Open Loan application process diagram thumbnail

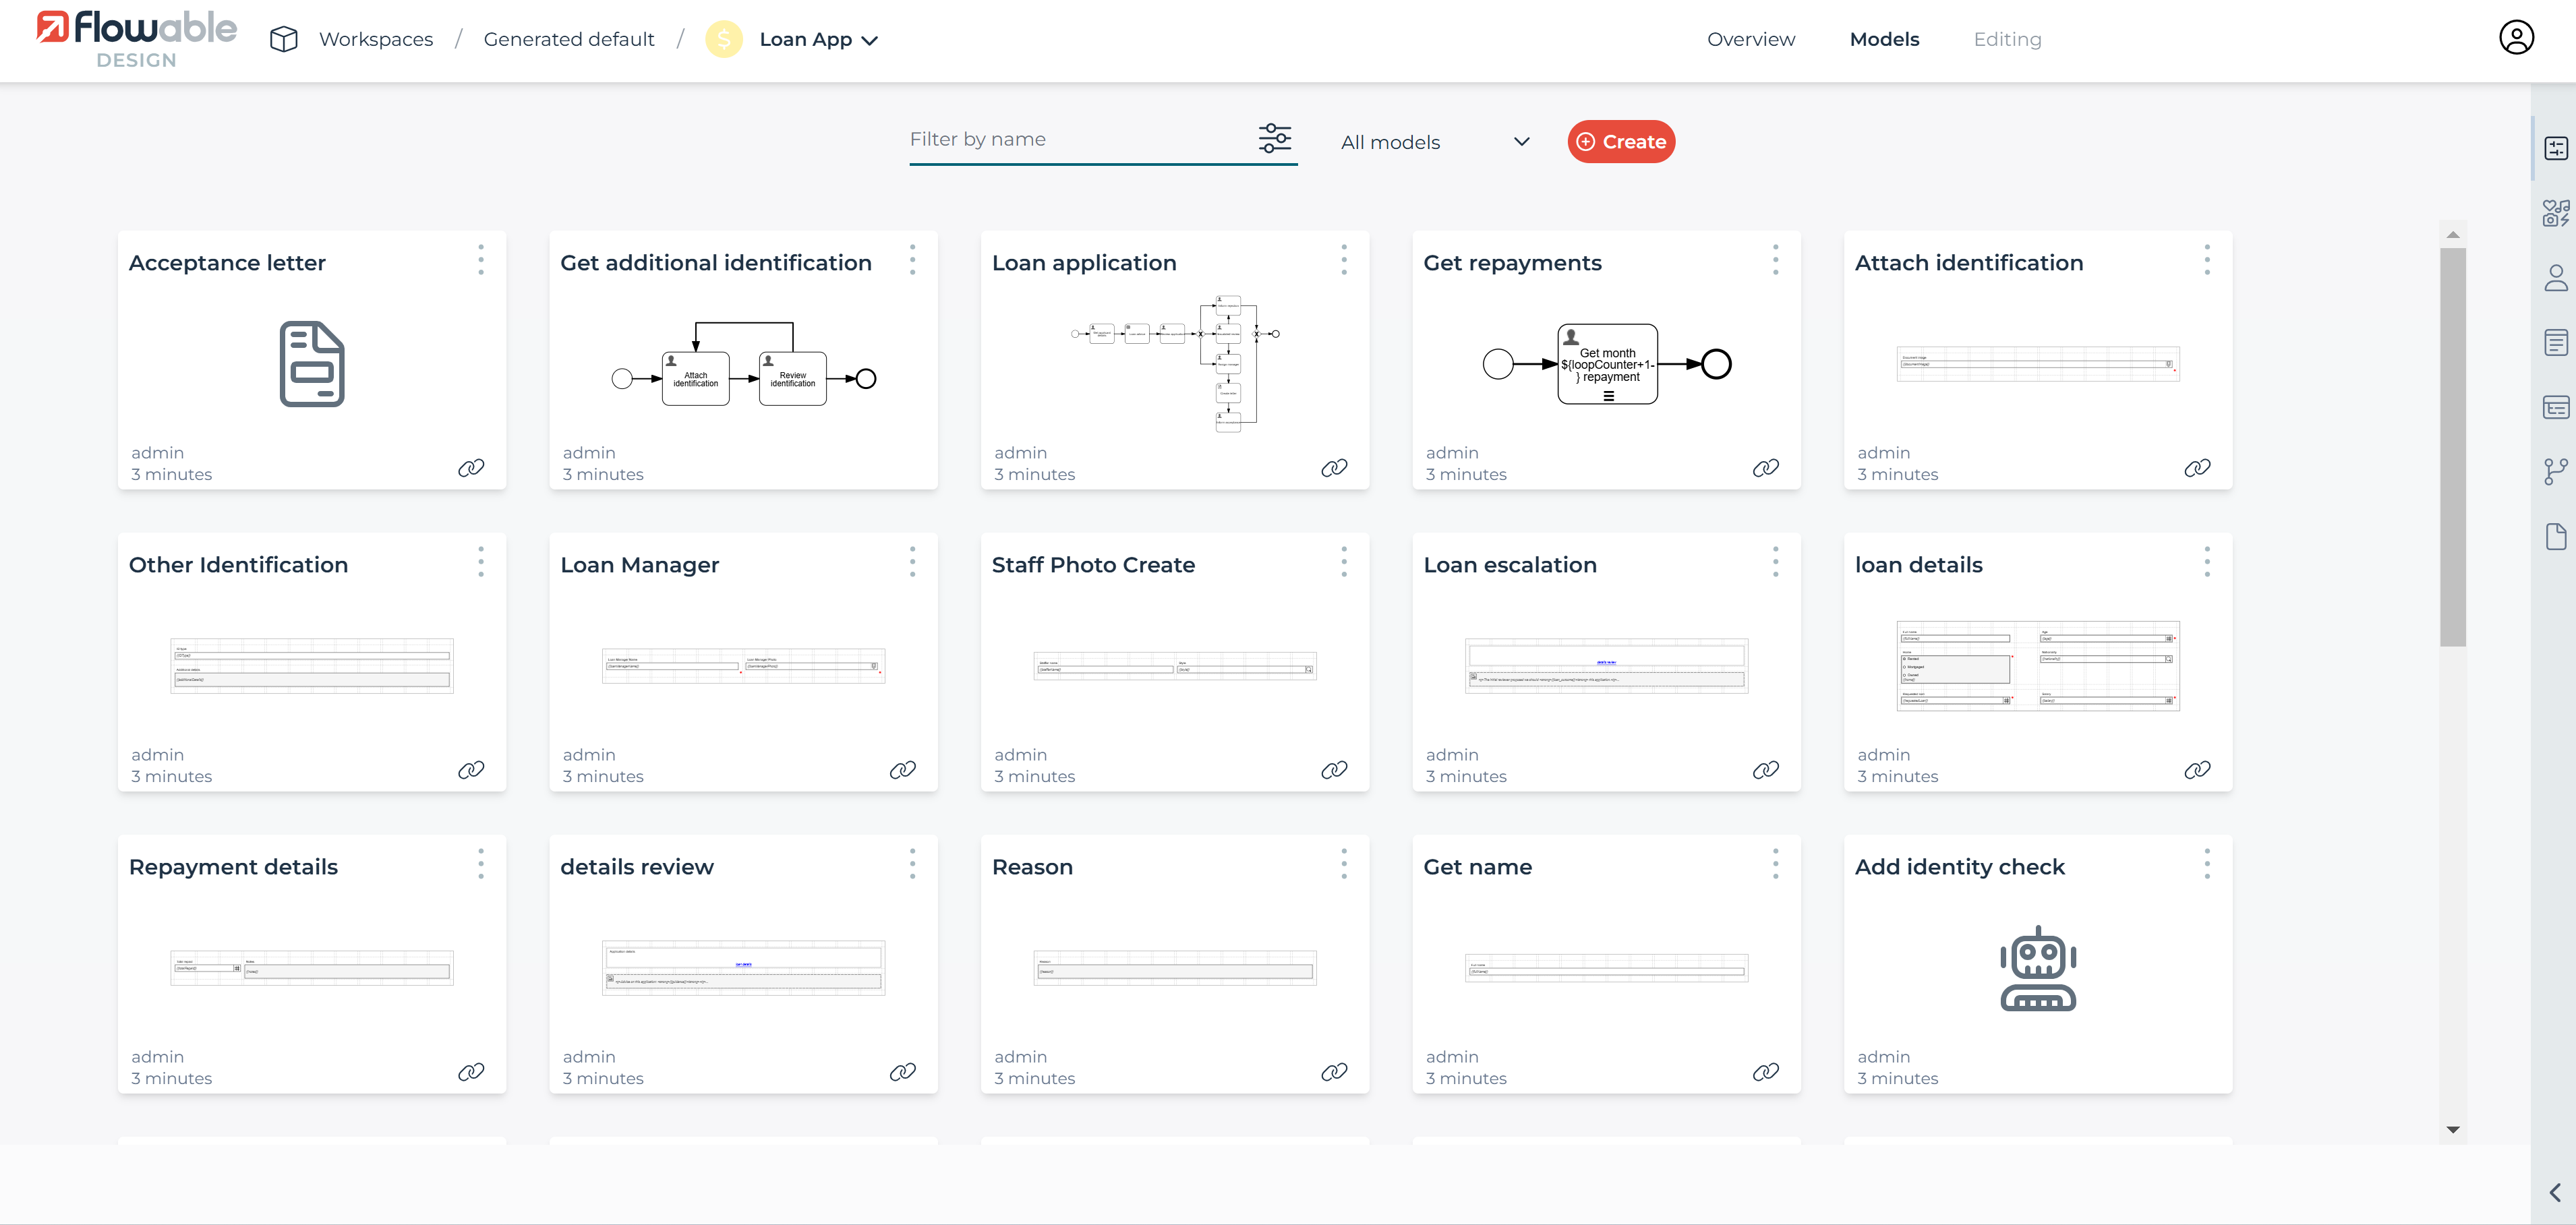[1175, 364]
